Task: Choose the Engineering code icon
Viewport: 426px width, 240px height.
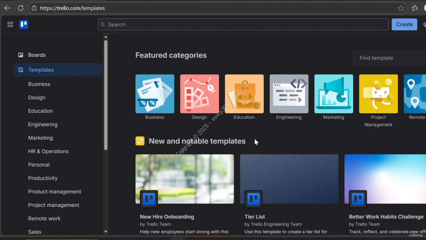Action: click(x=289, y=94)
